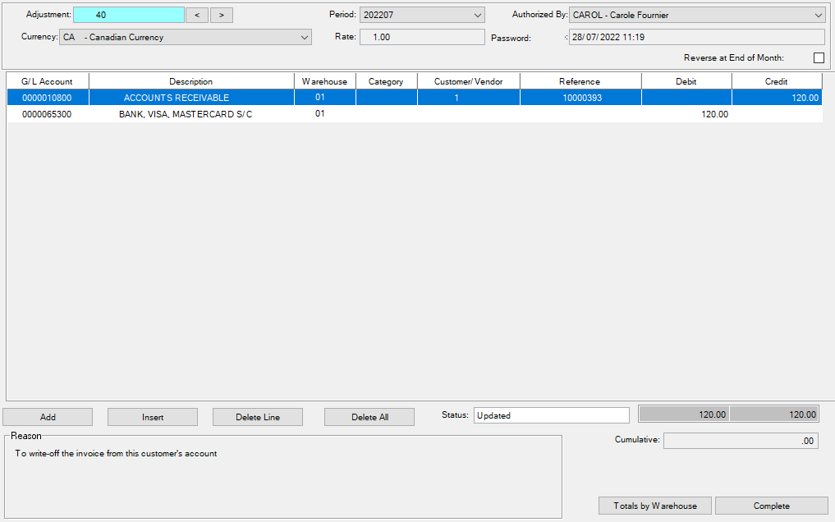Enable Reverse at End of Month checkbox
The height and width of the screenshot is (522, 835).
(x=818, y=57)
